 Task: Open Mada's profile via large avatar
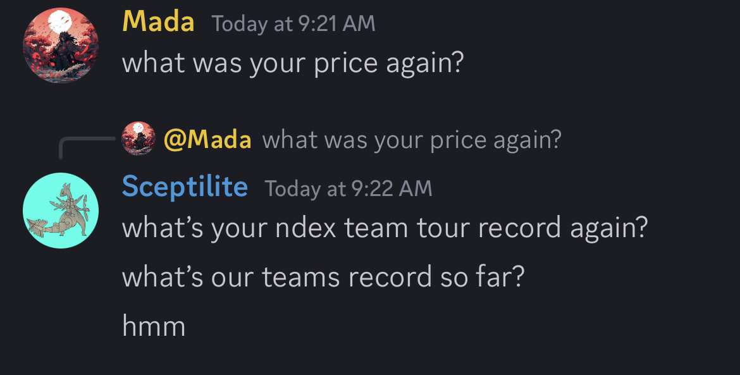pyautogui.click(x=60, y=46)
